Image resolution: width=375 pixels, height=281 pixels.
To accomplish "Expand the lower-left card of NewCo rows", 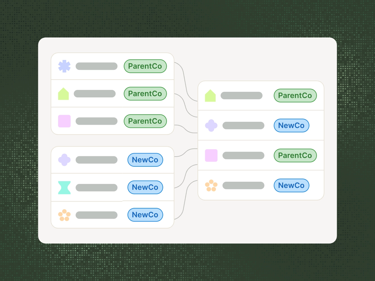I will pyautogui.click(x=112, y=187).
